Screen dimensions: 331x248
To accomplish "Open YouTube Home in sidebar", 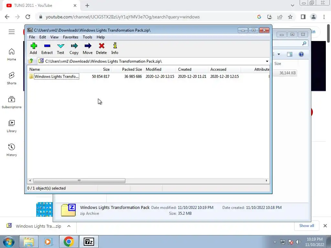I will point(12,55).
